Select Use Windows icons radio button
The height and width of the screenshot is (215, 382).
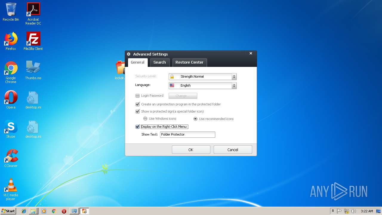pyautogui.click(x=145, y=119)
